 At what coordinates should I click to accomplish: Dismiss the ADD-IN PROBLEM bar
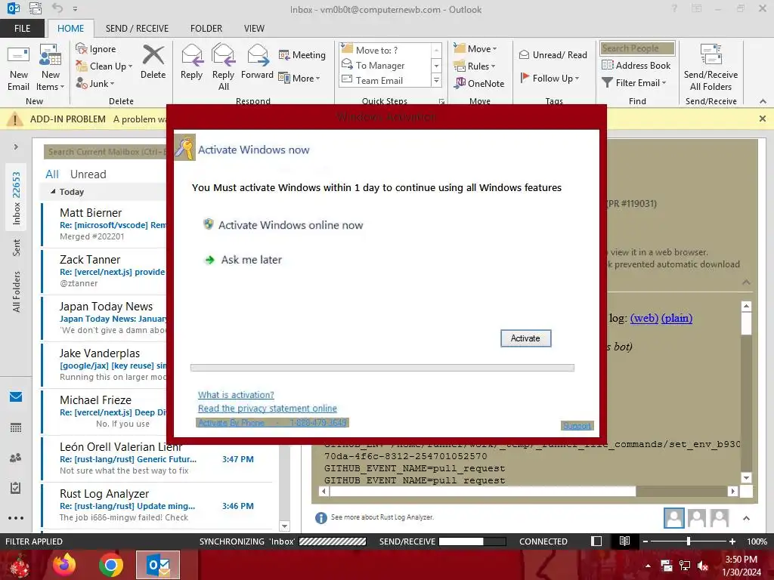pos(763,119)
